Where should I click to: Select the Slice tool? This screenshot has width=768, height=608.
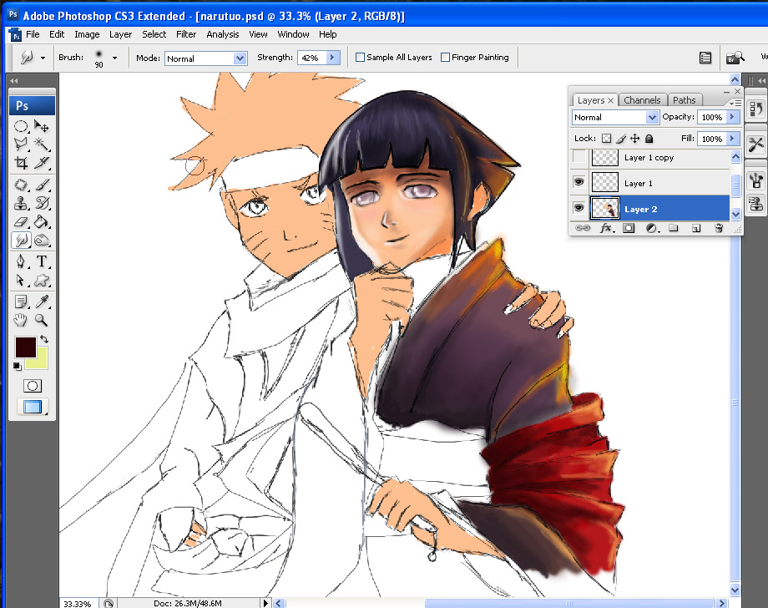[x=42, y=162]
